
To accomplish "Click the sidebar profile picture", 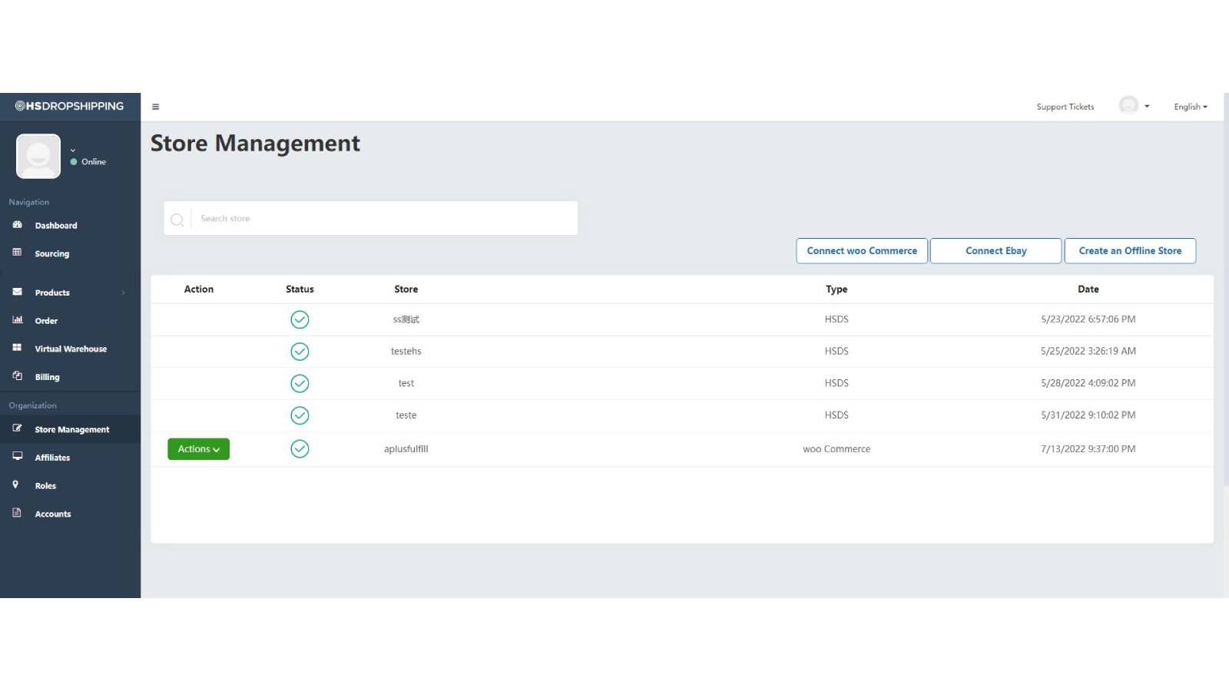I will click(38, 156).
